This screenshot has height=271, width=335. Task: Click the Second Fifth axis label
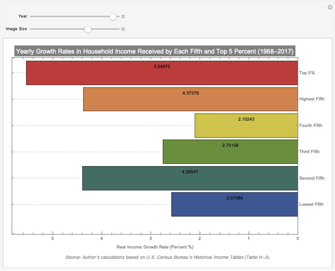[x=312, y=178]
